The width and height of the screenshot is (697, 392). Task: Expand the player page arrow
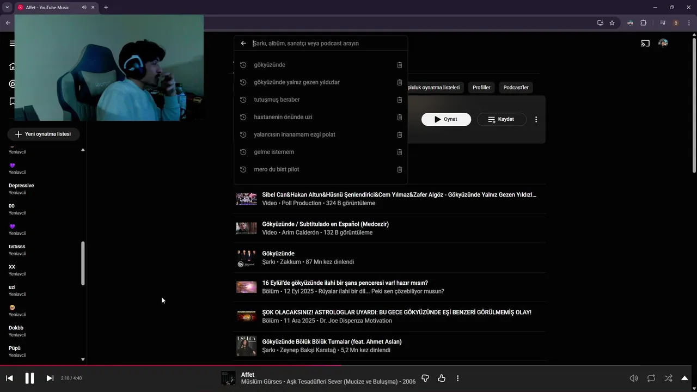pyautogui.click(x=685, y=378)
